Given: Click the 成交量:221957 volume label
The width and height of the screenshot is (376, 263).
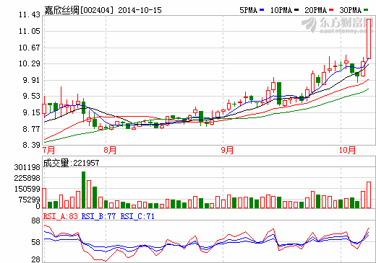Looking at the screenshot, I should pyautogui.click(x=71, y=163).
